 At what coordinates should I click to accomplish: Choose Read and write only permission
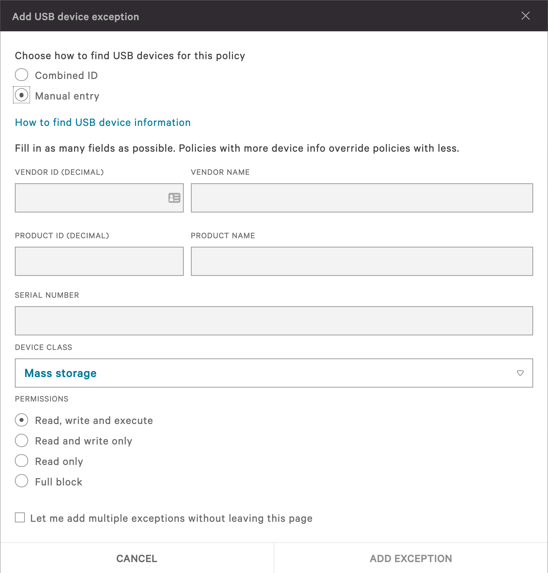click(x=21, y=440)
